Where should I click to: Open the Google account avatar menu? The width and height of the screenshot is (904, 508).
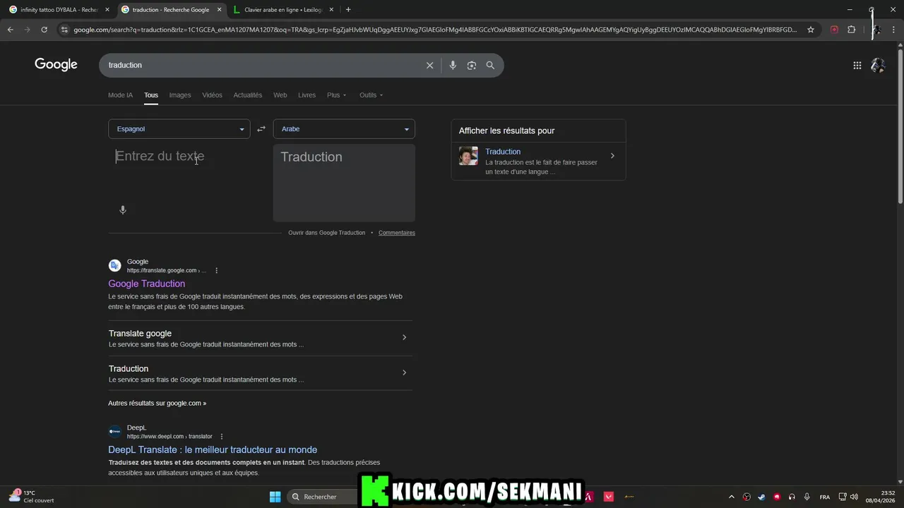[878, 66]
